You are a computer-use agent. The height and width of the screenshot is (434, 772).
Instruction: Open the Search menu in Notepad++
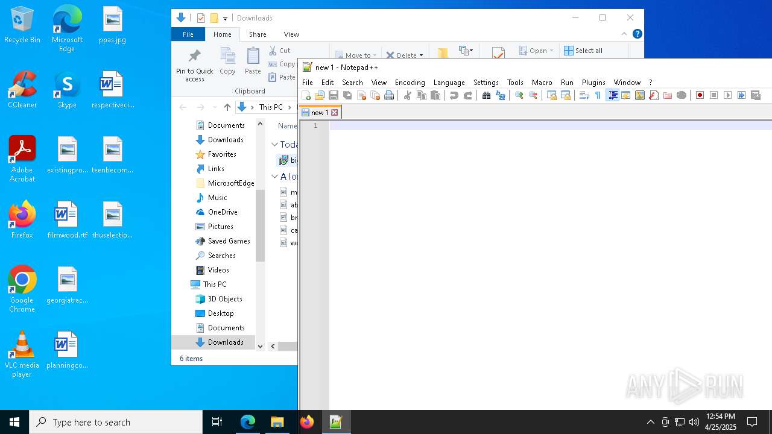click(352, 83)
